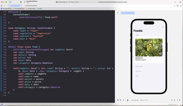Click the VEGETARIAN section header
The image size is (183, 106).
[x=139, y=66]
